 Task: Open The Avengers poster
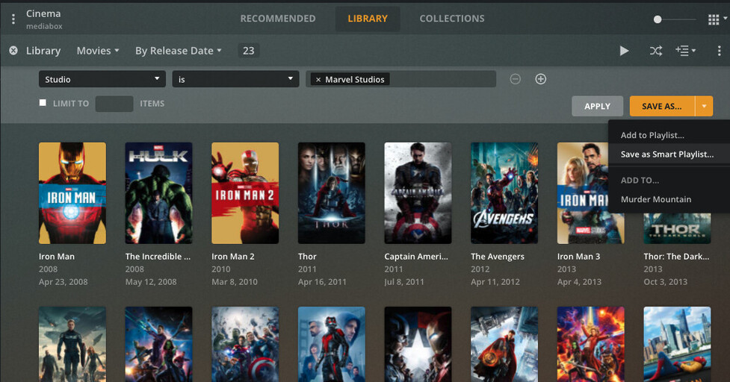504,192
